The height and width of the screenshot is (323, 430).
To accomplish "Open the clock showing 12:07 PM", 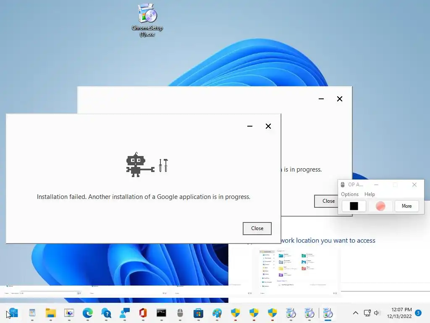I will 399,313.
